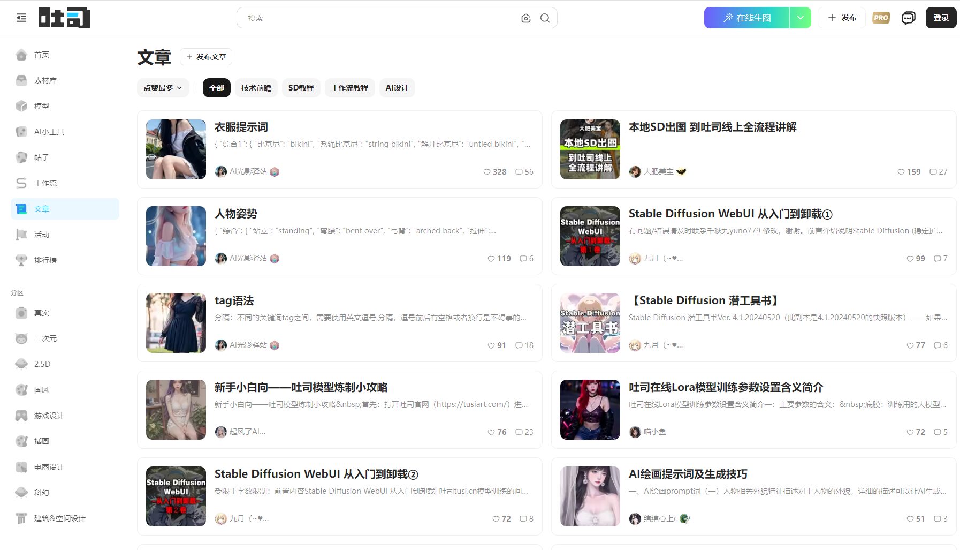Select 模型 from the sidebar

tap(42, 106)
